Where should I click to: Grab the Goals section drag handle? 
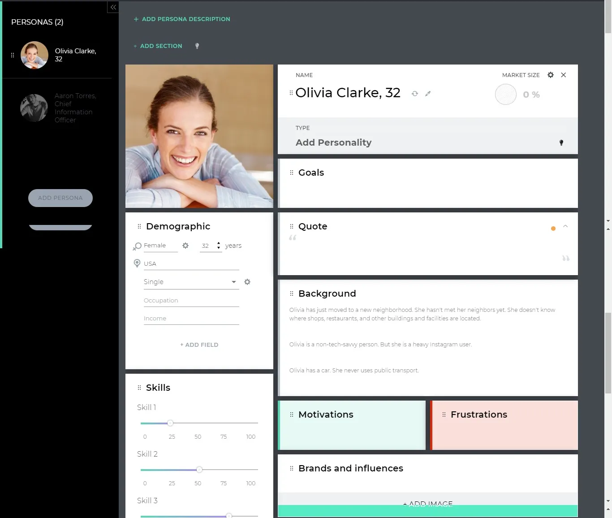(292, 173)
